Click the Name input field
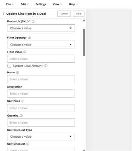This screenshot has height=151, width=132. pyautogui.click(x=41, y=79)
